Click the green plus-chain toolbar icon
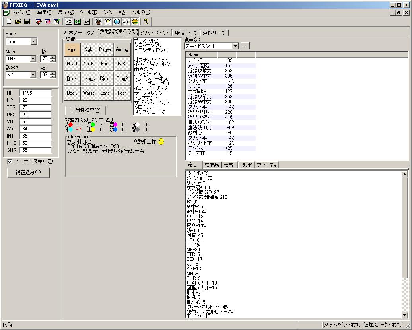The image size is (412, 330). click(78, 22)
